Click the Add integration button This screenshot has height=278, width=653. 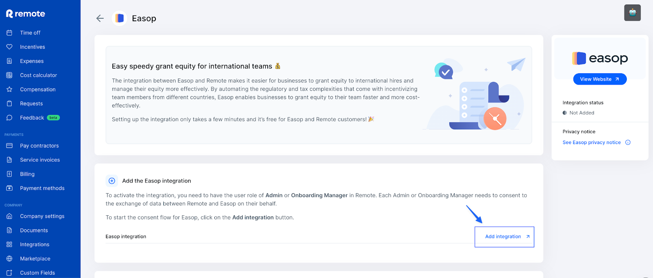click(504, 236)
